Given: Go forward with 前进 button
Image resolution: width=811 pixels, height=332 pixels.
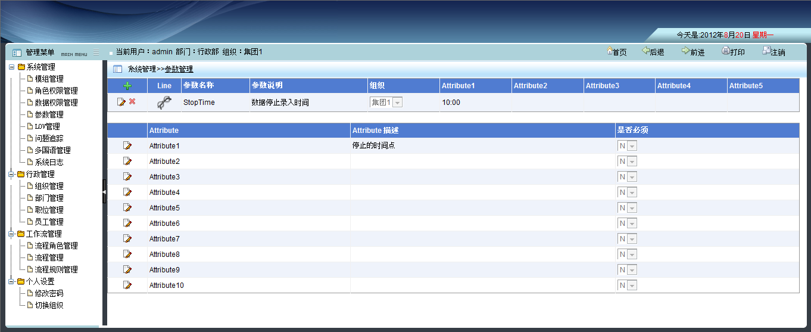Looking at the screenshot, I should click(x=693, y=52).
